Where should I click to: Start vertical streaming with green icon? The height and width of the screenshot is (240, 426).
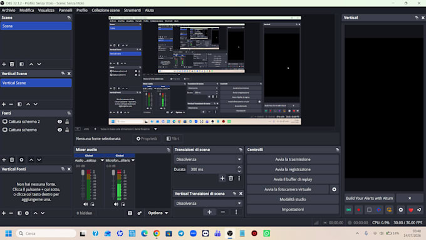click(x=349, y=210)
